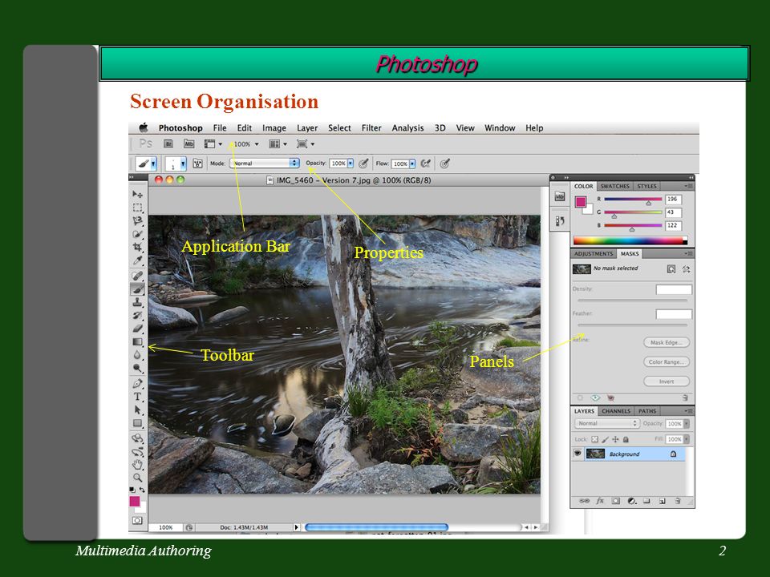770x577 pixels.
Task: Select the Hand tool
Action: [x=137, y=464]
